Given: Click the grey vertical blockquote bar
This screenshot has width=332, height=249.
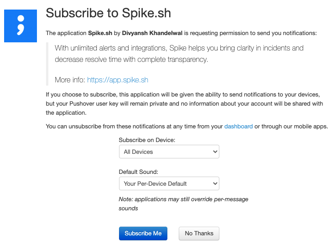Looking at the screenshot, I should (47, 63).
